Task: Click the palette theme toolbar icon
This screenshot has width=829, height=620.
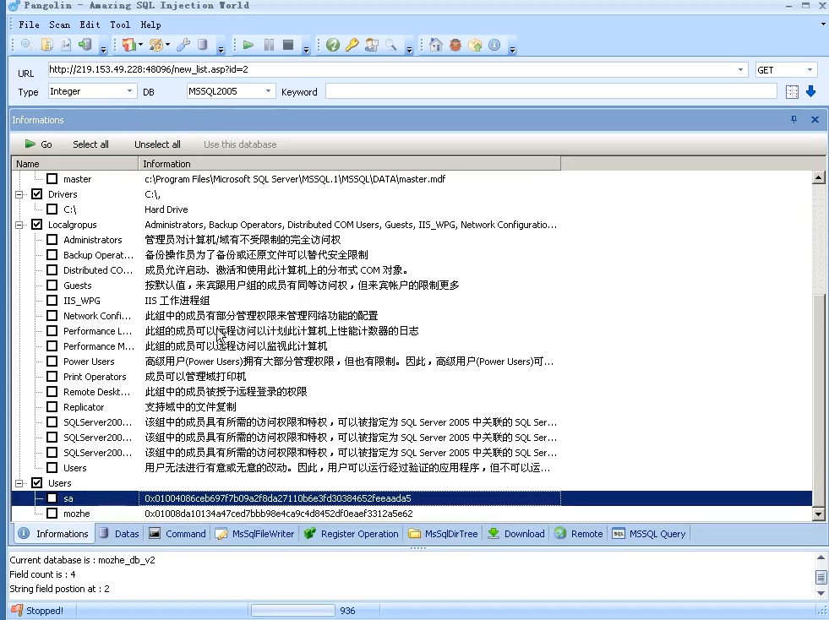Action: click(x=155, y=45)
